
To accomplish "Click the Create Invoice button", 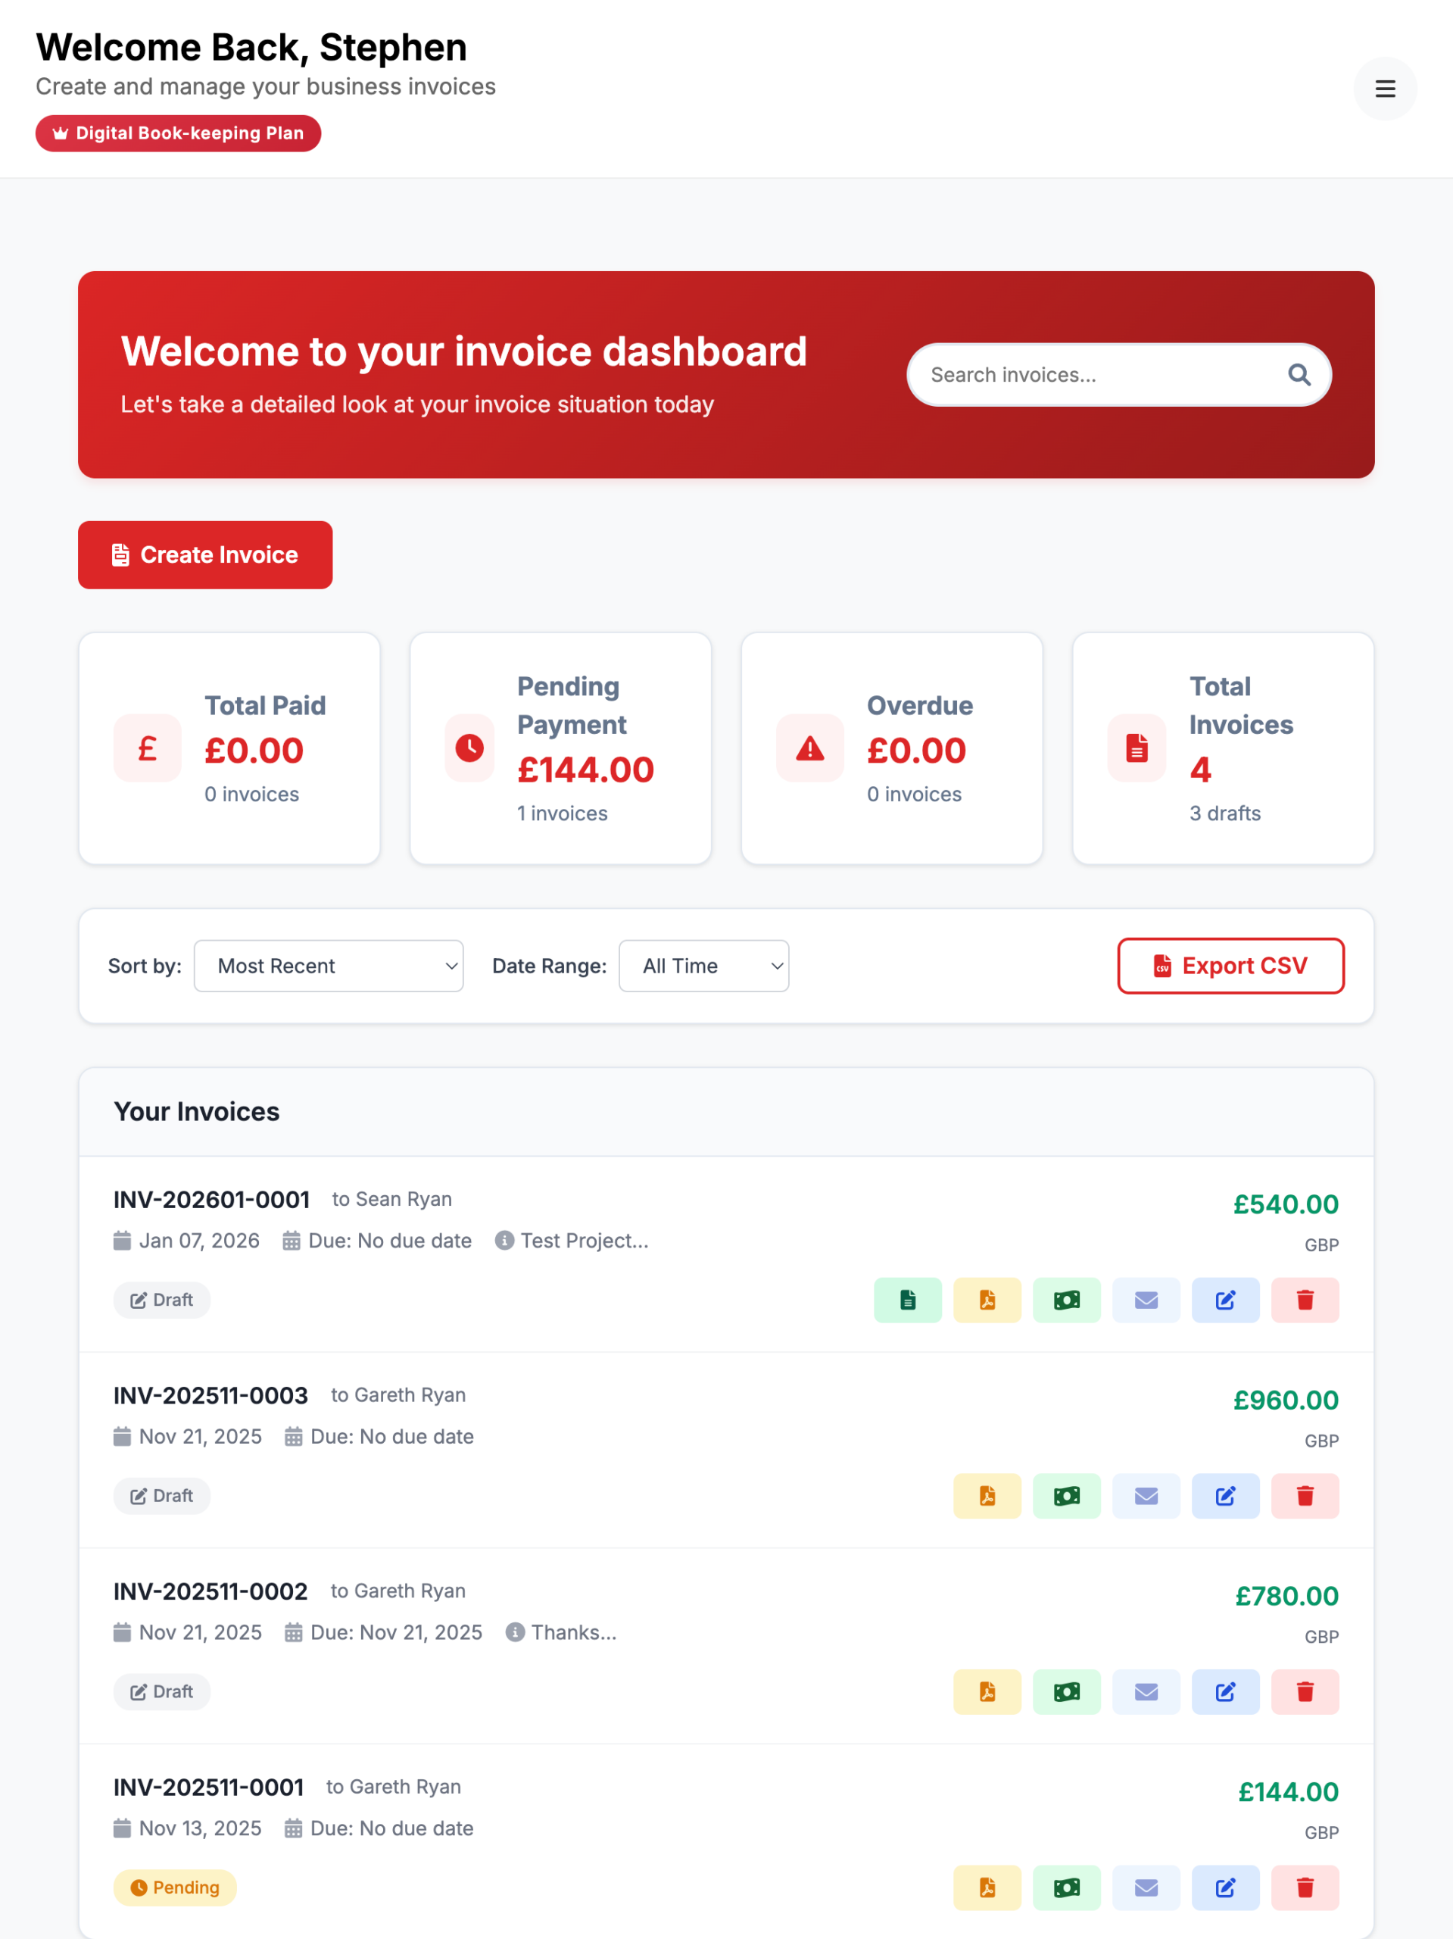I will pyautogui.click(x=205, y=555).
